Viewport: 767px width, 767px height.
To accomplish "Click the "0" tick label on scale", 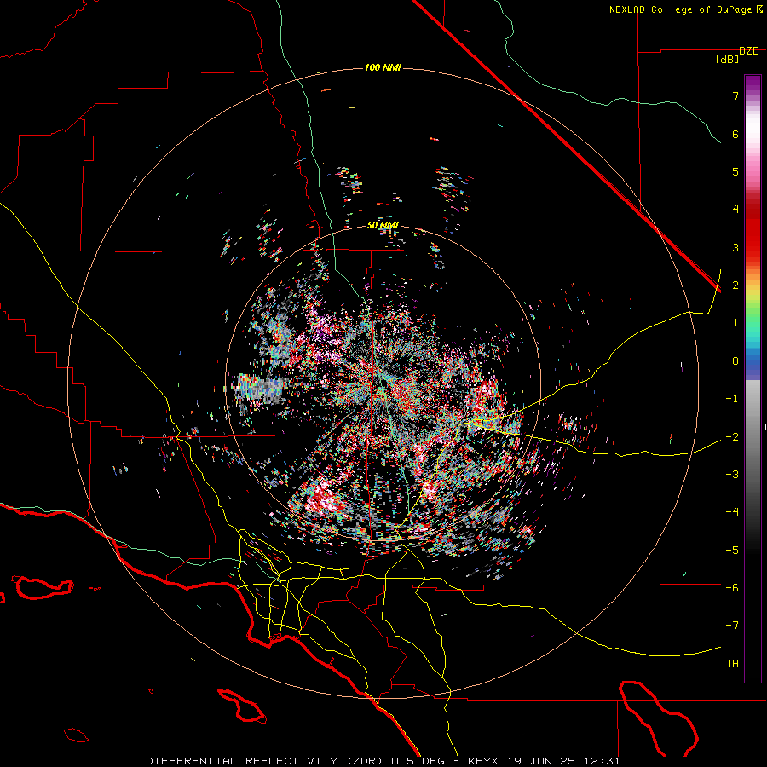I will 735,361.
